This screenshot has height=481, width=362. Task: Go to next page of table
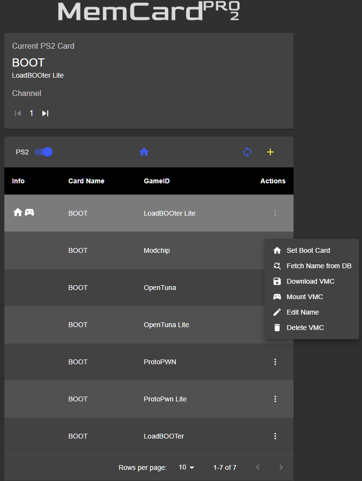(x=281, y=467)
